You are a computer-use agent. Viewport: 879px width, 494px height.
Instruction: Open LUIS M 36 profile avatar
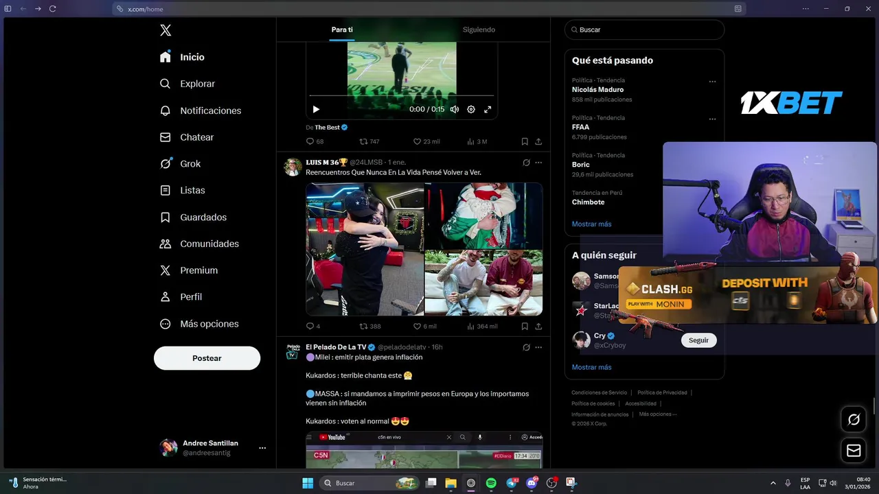[293, 167]
